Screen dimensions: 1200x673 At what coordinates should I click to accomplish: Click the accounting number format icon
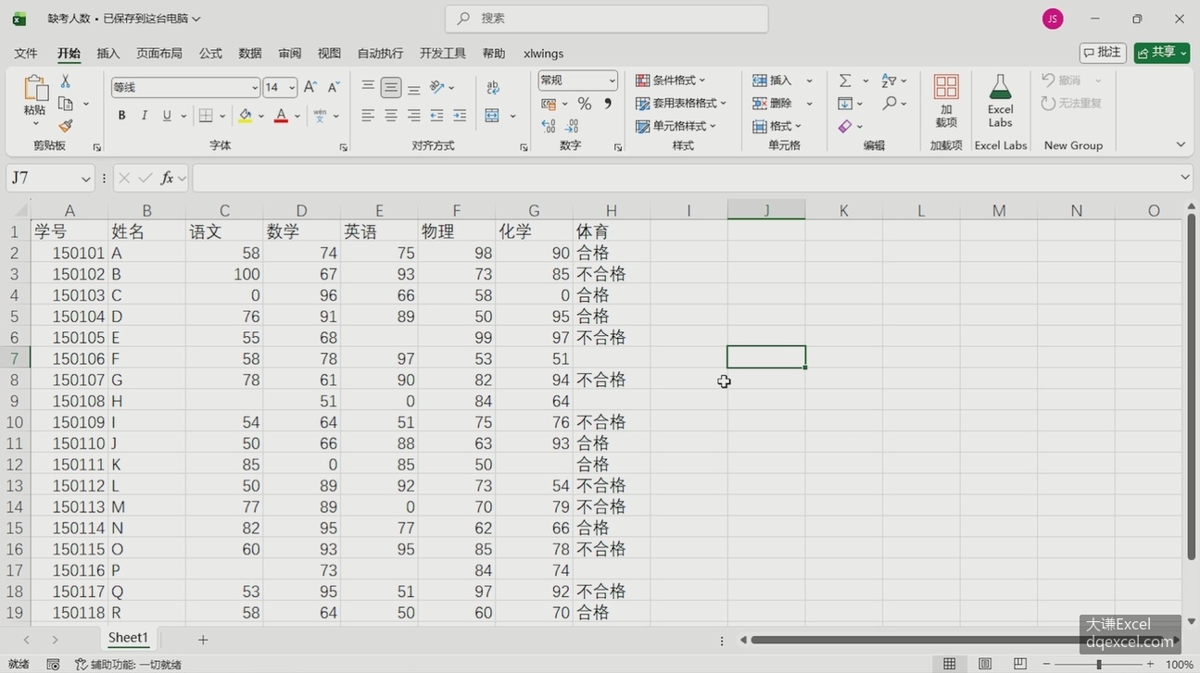(550, 104)
